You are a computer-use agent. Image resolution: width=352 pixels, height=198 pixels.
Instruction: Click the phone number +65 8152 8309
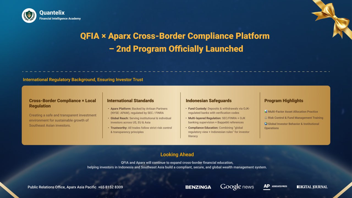(x=111, y=187)
